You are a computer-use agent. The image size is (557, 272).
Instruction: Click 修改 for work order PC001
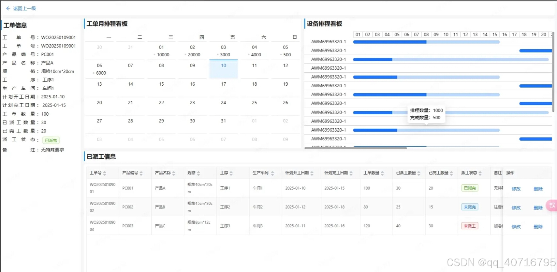click(x=516, y=189)
